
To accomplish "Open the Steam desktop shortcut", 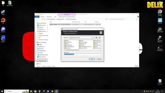I will [3, 12].
